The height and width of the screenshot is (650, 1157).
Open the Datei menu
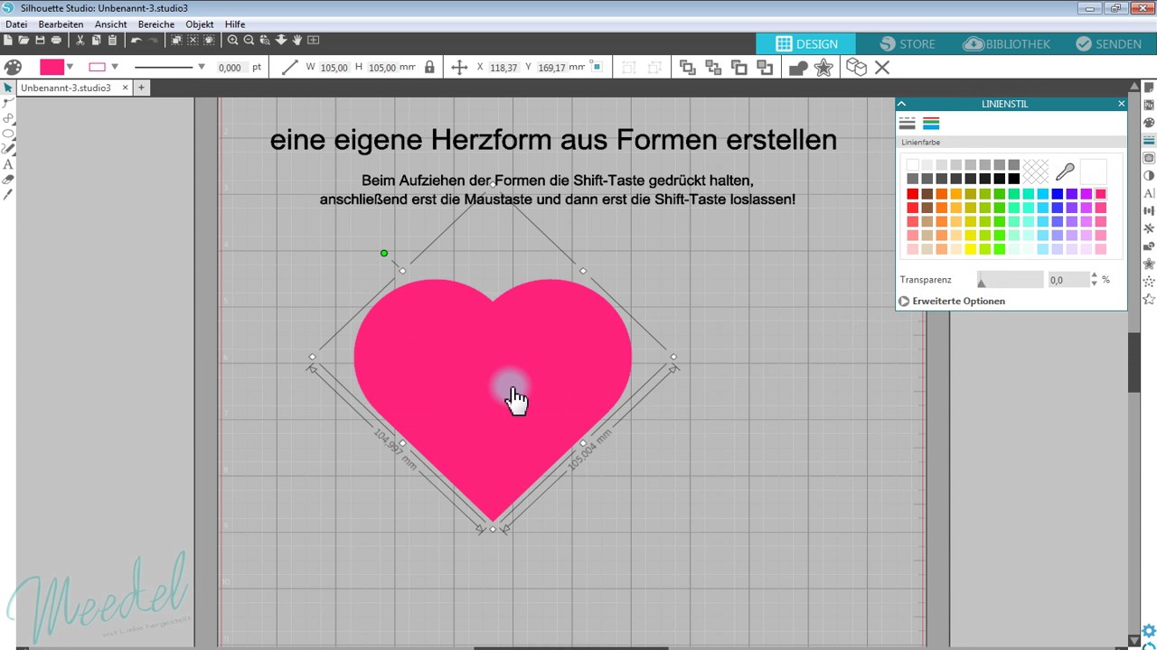pos(15,24)
